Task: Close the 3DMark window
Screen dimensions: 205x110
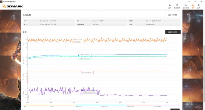Action: 201,1
